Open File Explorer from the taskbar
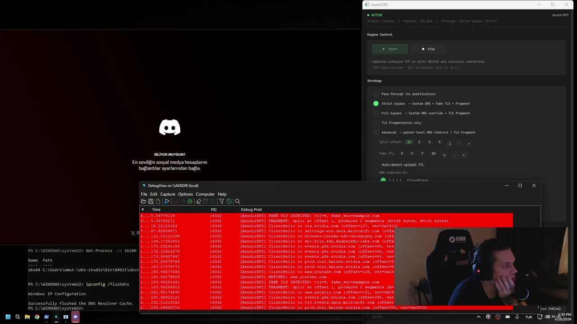Image resolution: width=577 pixels, height=324 pixels. [27, 317]
